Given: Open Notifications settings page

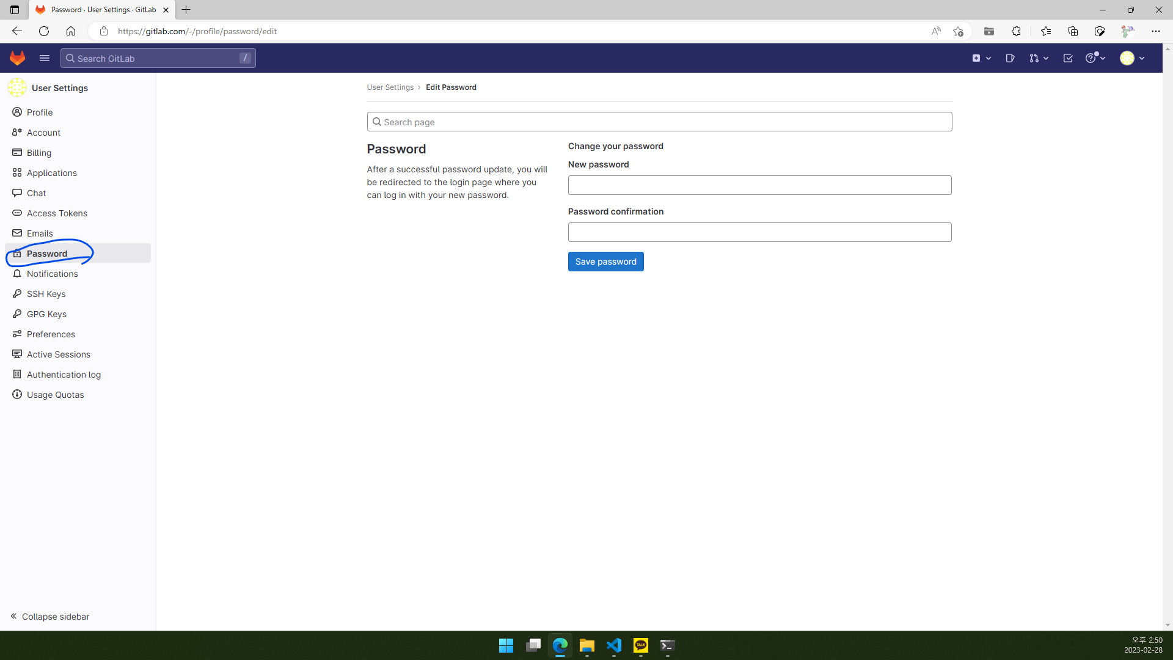Looking at the screenshot, I should pyautogui.click(x=53, y=273).
